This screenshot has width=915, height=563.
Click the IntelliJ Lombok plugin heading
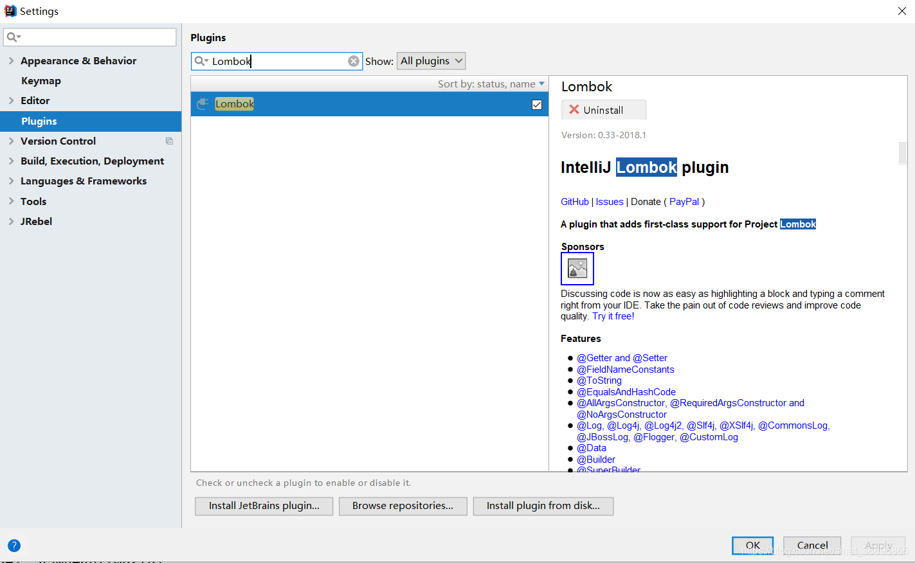point(645,167)
